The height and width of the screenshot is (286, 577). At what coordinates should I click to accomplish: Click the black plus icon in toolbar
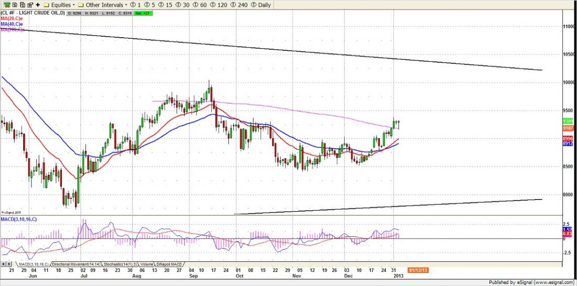coord(38,5)
